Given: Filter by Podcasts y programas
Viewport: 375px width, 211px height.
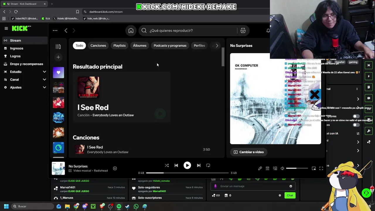Looking at the screenshot, I should coord(170,46).
